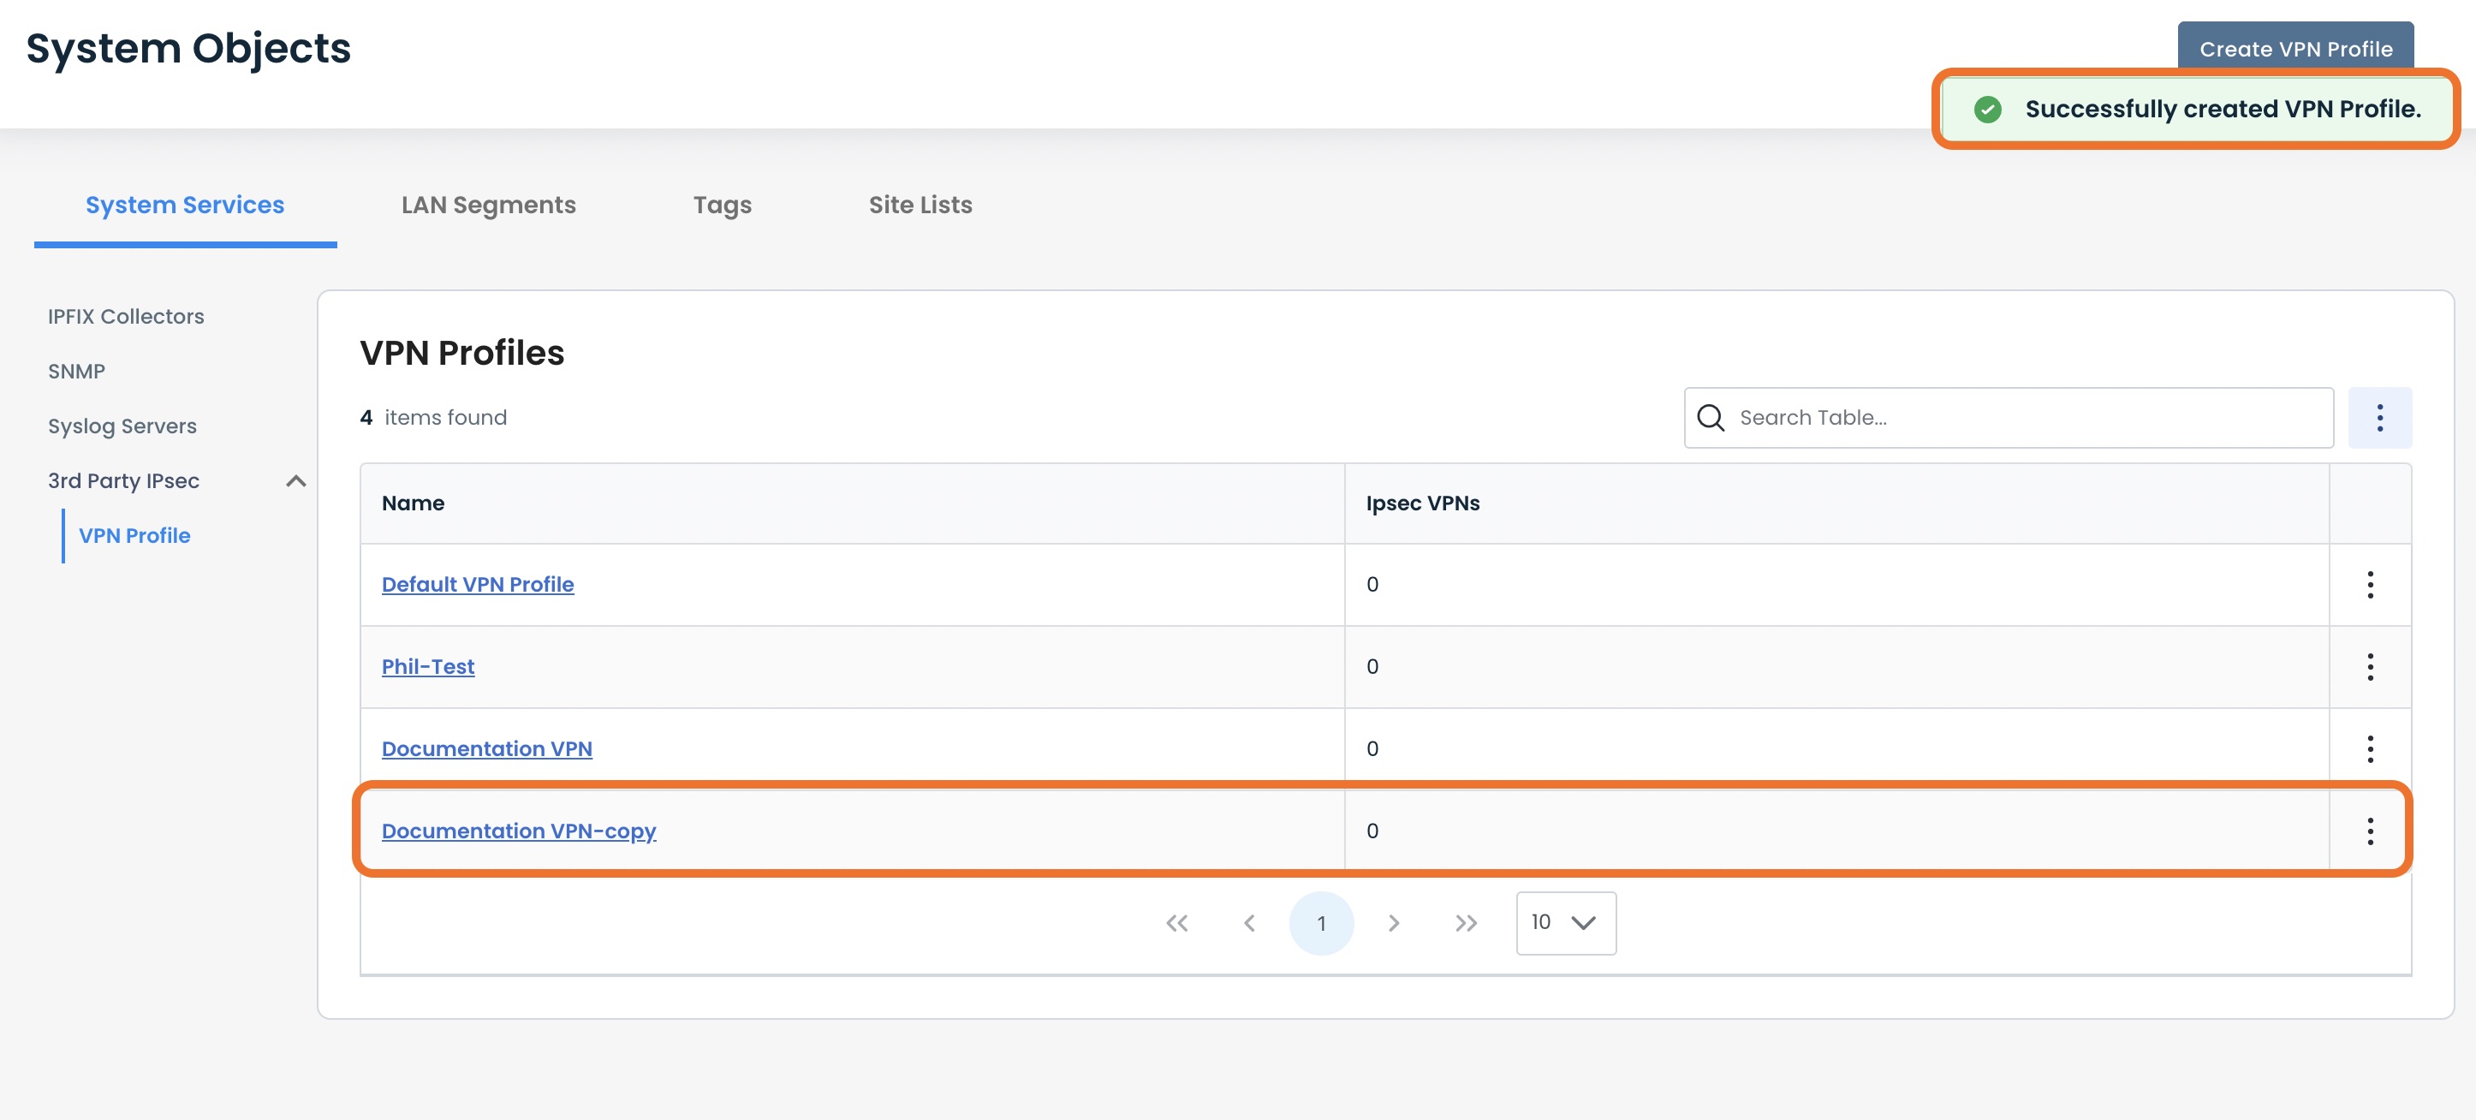
Task: Open actions menu for Documentation VPN row
Action: click(2369, 748)
